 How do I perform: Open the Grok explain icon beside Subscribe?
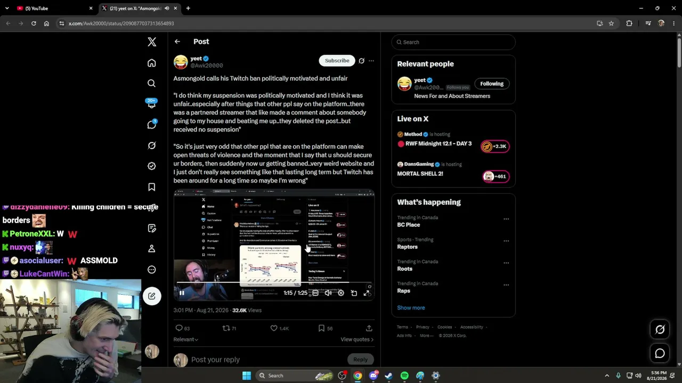pyautogui.click(x=361, y=61)
